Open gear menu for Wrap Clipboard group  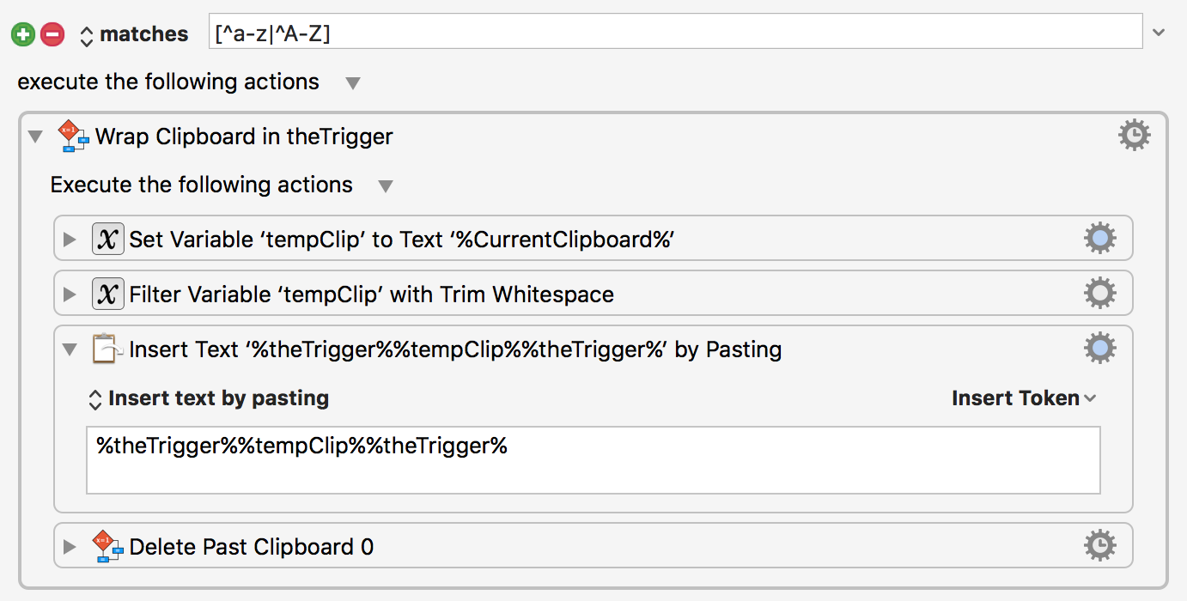coord(1134,136)
